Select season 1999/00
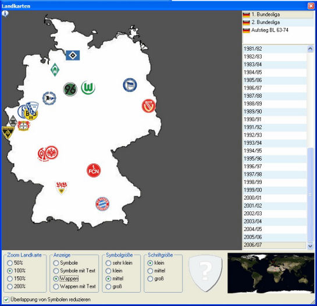Screen dimensions: 317x306 [x=275, y=190]
